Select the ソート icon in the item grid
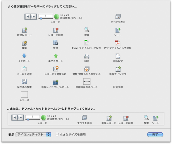This screenshot has height=144, width=172. point(118,30)
